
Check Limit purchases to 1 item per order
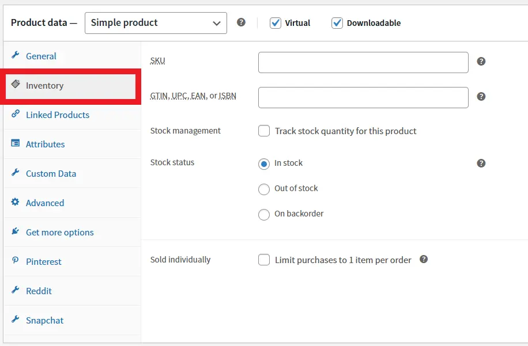click(263, 260)
